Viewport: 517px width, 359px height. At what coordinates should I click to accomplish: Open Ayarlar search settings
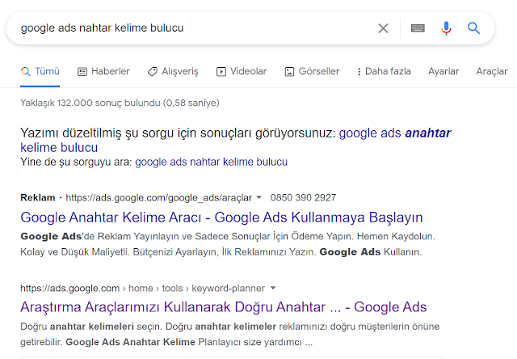click(443, 71)
